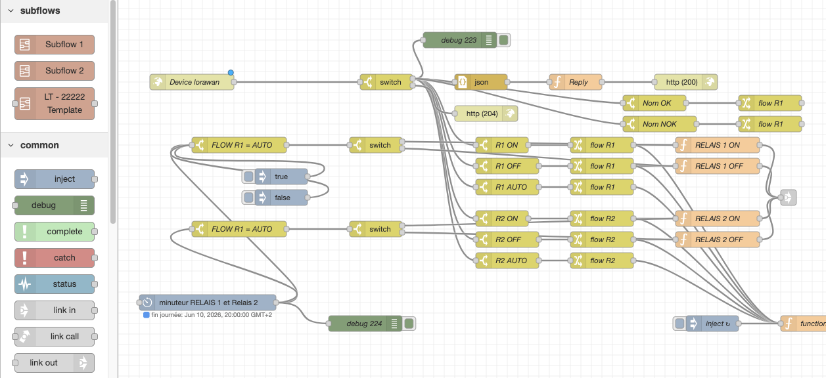Select the partially visible function node bottom right
Viewport: 826px width, 378px height.
(x=803, y=324)
